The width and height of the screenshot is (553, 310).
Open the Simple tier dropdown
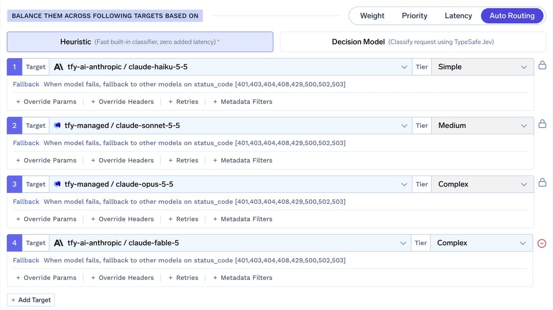click(482, 67)
